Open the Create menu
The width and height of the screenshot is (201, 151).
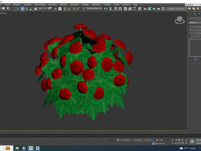point(8,5)
